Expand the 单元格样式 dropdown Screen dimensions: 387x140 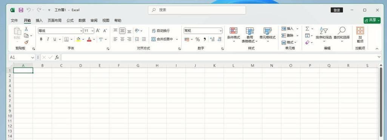click(268, 41)
